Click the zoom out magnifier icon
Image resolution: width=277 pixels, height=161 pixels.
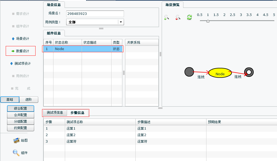pos(178,17)
